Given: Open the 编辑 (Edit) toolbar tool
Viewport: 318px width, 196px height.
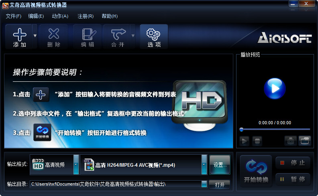Looking at the screenshot, I should tap(87, 36).
